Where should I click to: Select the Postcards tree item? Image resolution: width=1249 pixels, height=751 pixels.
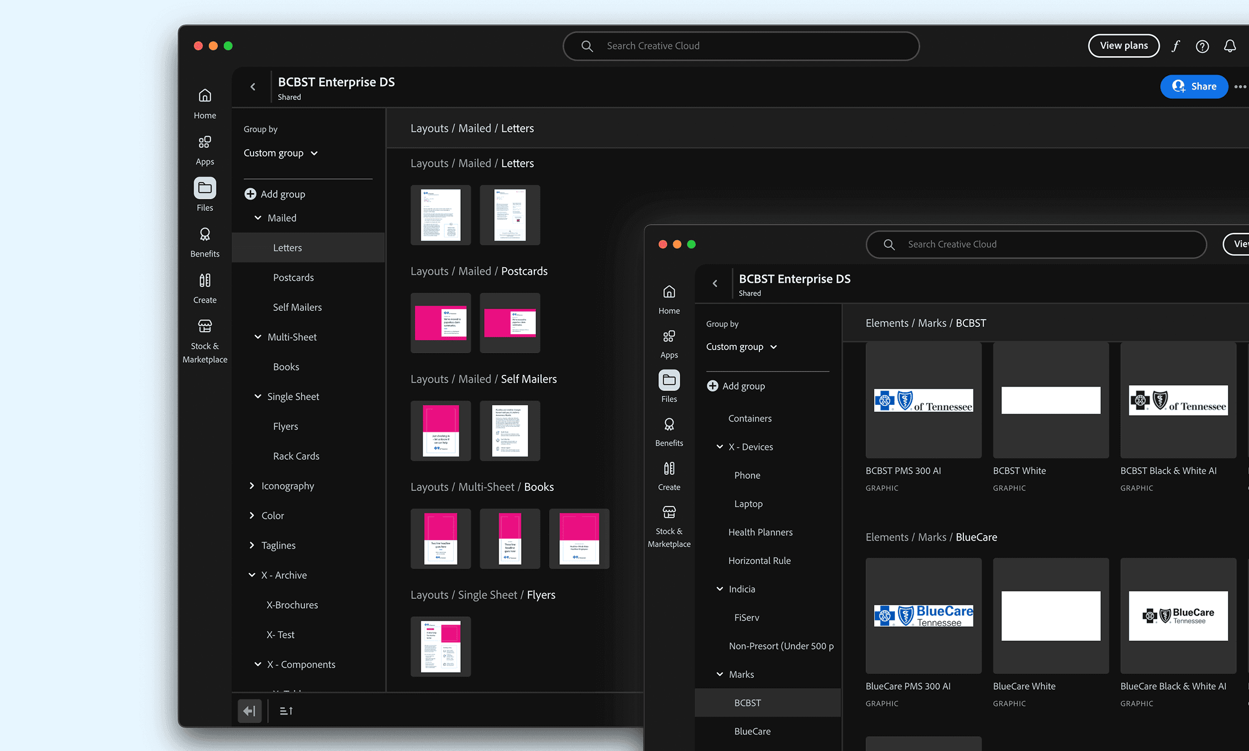tap(293, 277)
